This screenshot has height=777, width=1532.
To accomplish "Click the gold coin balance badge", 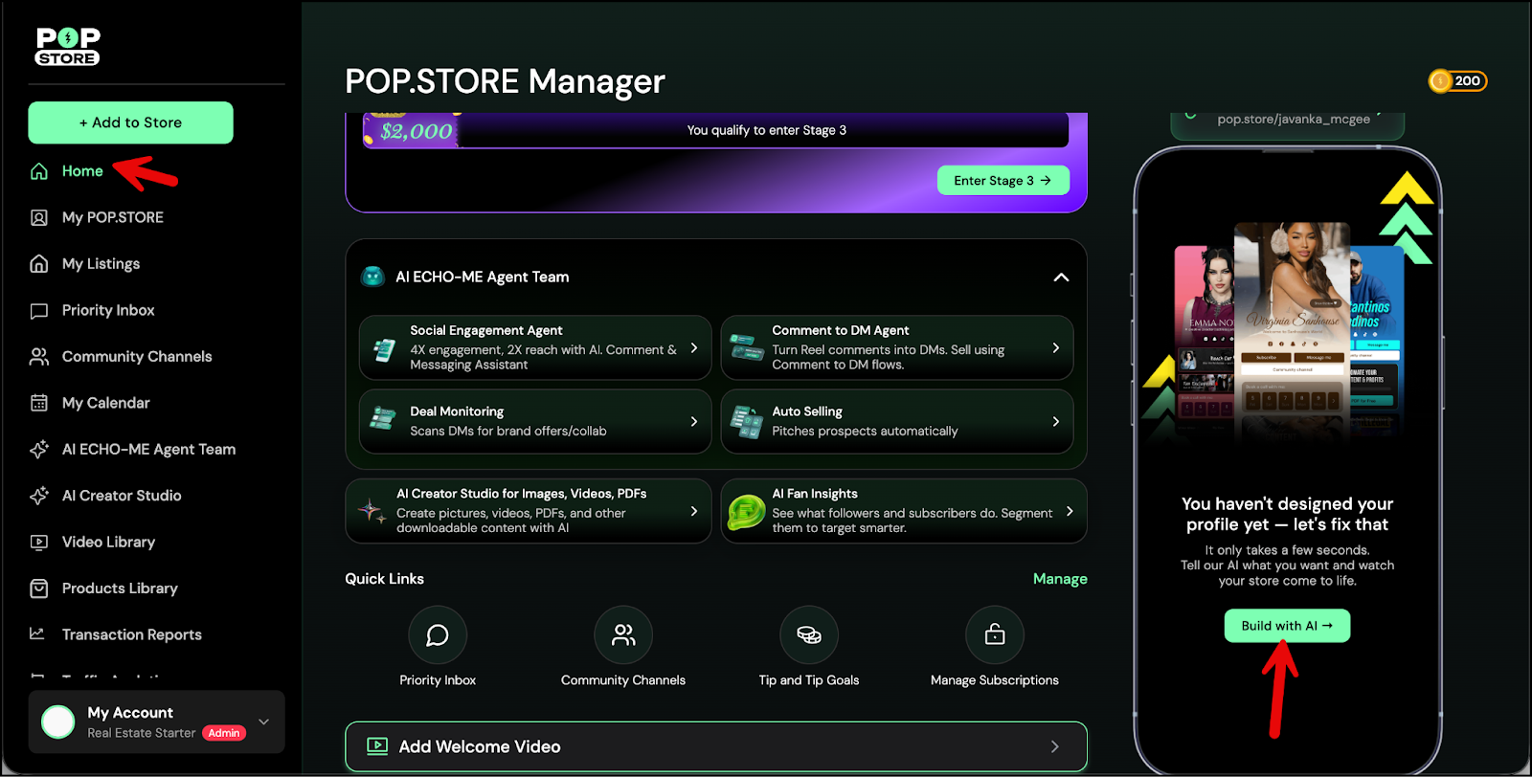I will [1457, 81].
